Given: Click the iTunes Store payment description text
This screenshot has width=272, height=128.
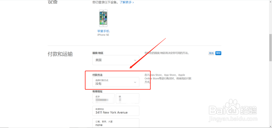Looking at the screenshot, I should tap(168, 78).
